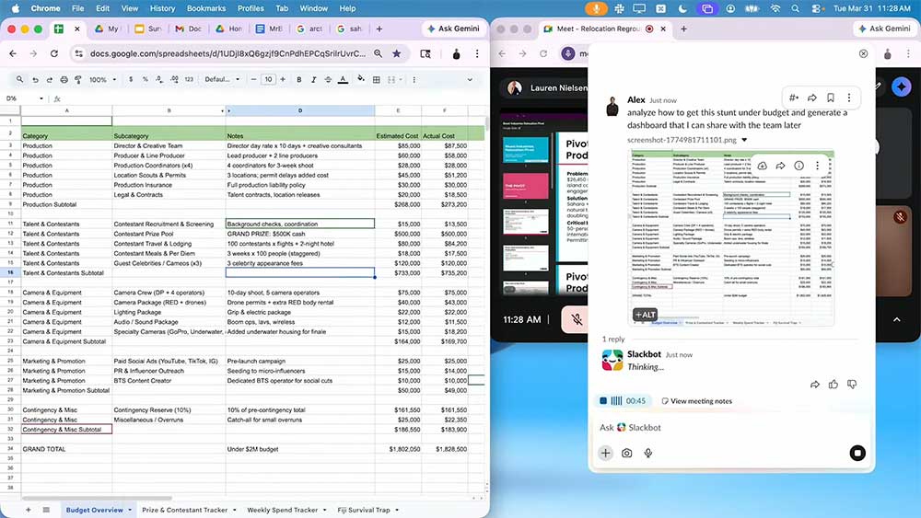Select the Weekly Spend Tracker sheet tab
Viewport: 921px width, 518px height.
[282, 510]
